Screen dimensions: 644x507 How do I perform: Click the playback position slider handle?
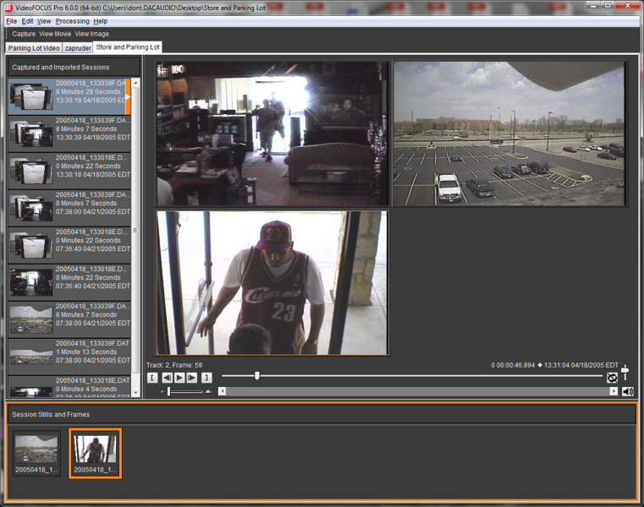(257, 376)
